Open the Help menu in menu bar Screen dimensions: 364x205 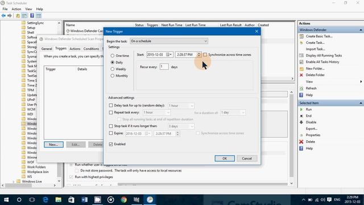coord(39,9)
